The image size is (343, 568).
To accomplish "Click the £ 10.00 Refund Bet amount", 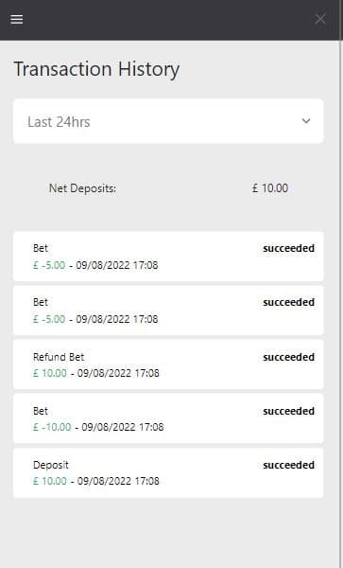I will pos(50,373).
